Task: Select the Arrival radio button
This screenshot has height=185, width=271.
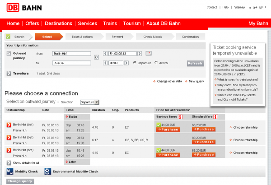Action: [156, 63]
